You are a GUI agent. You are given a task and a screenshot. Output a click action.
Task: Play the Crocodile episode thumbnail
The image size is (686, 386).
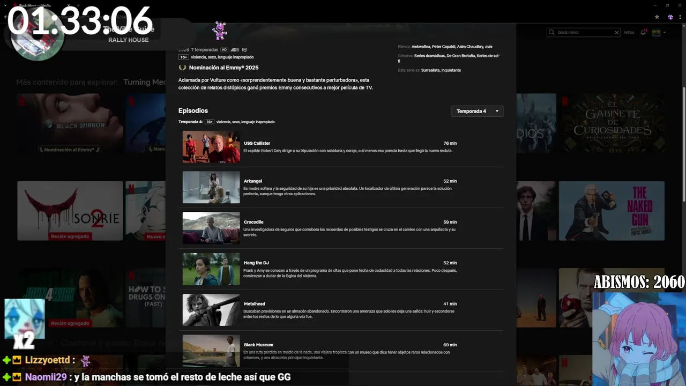point(211,228)
